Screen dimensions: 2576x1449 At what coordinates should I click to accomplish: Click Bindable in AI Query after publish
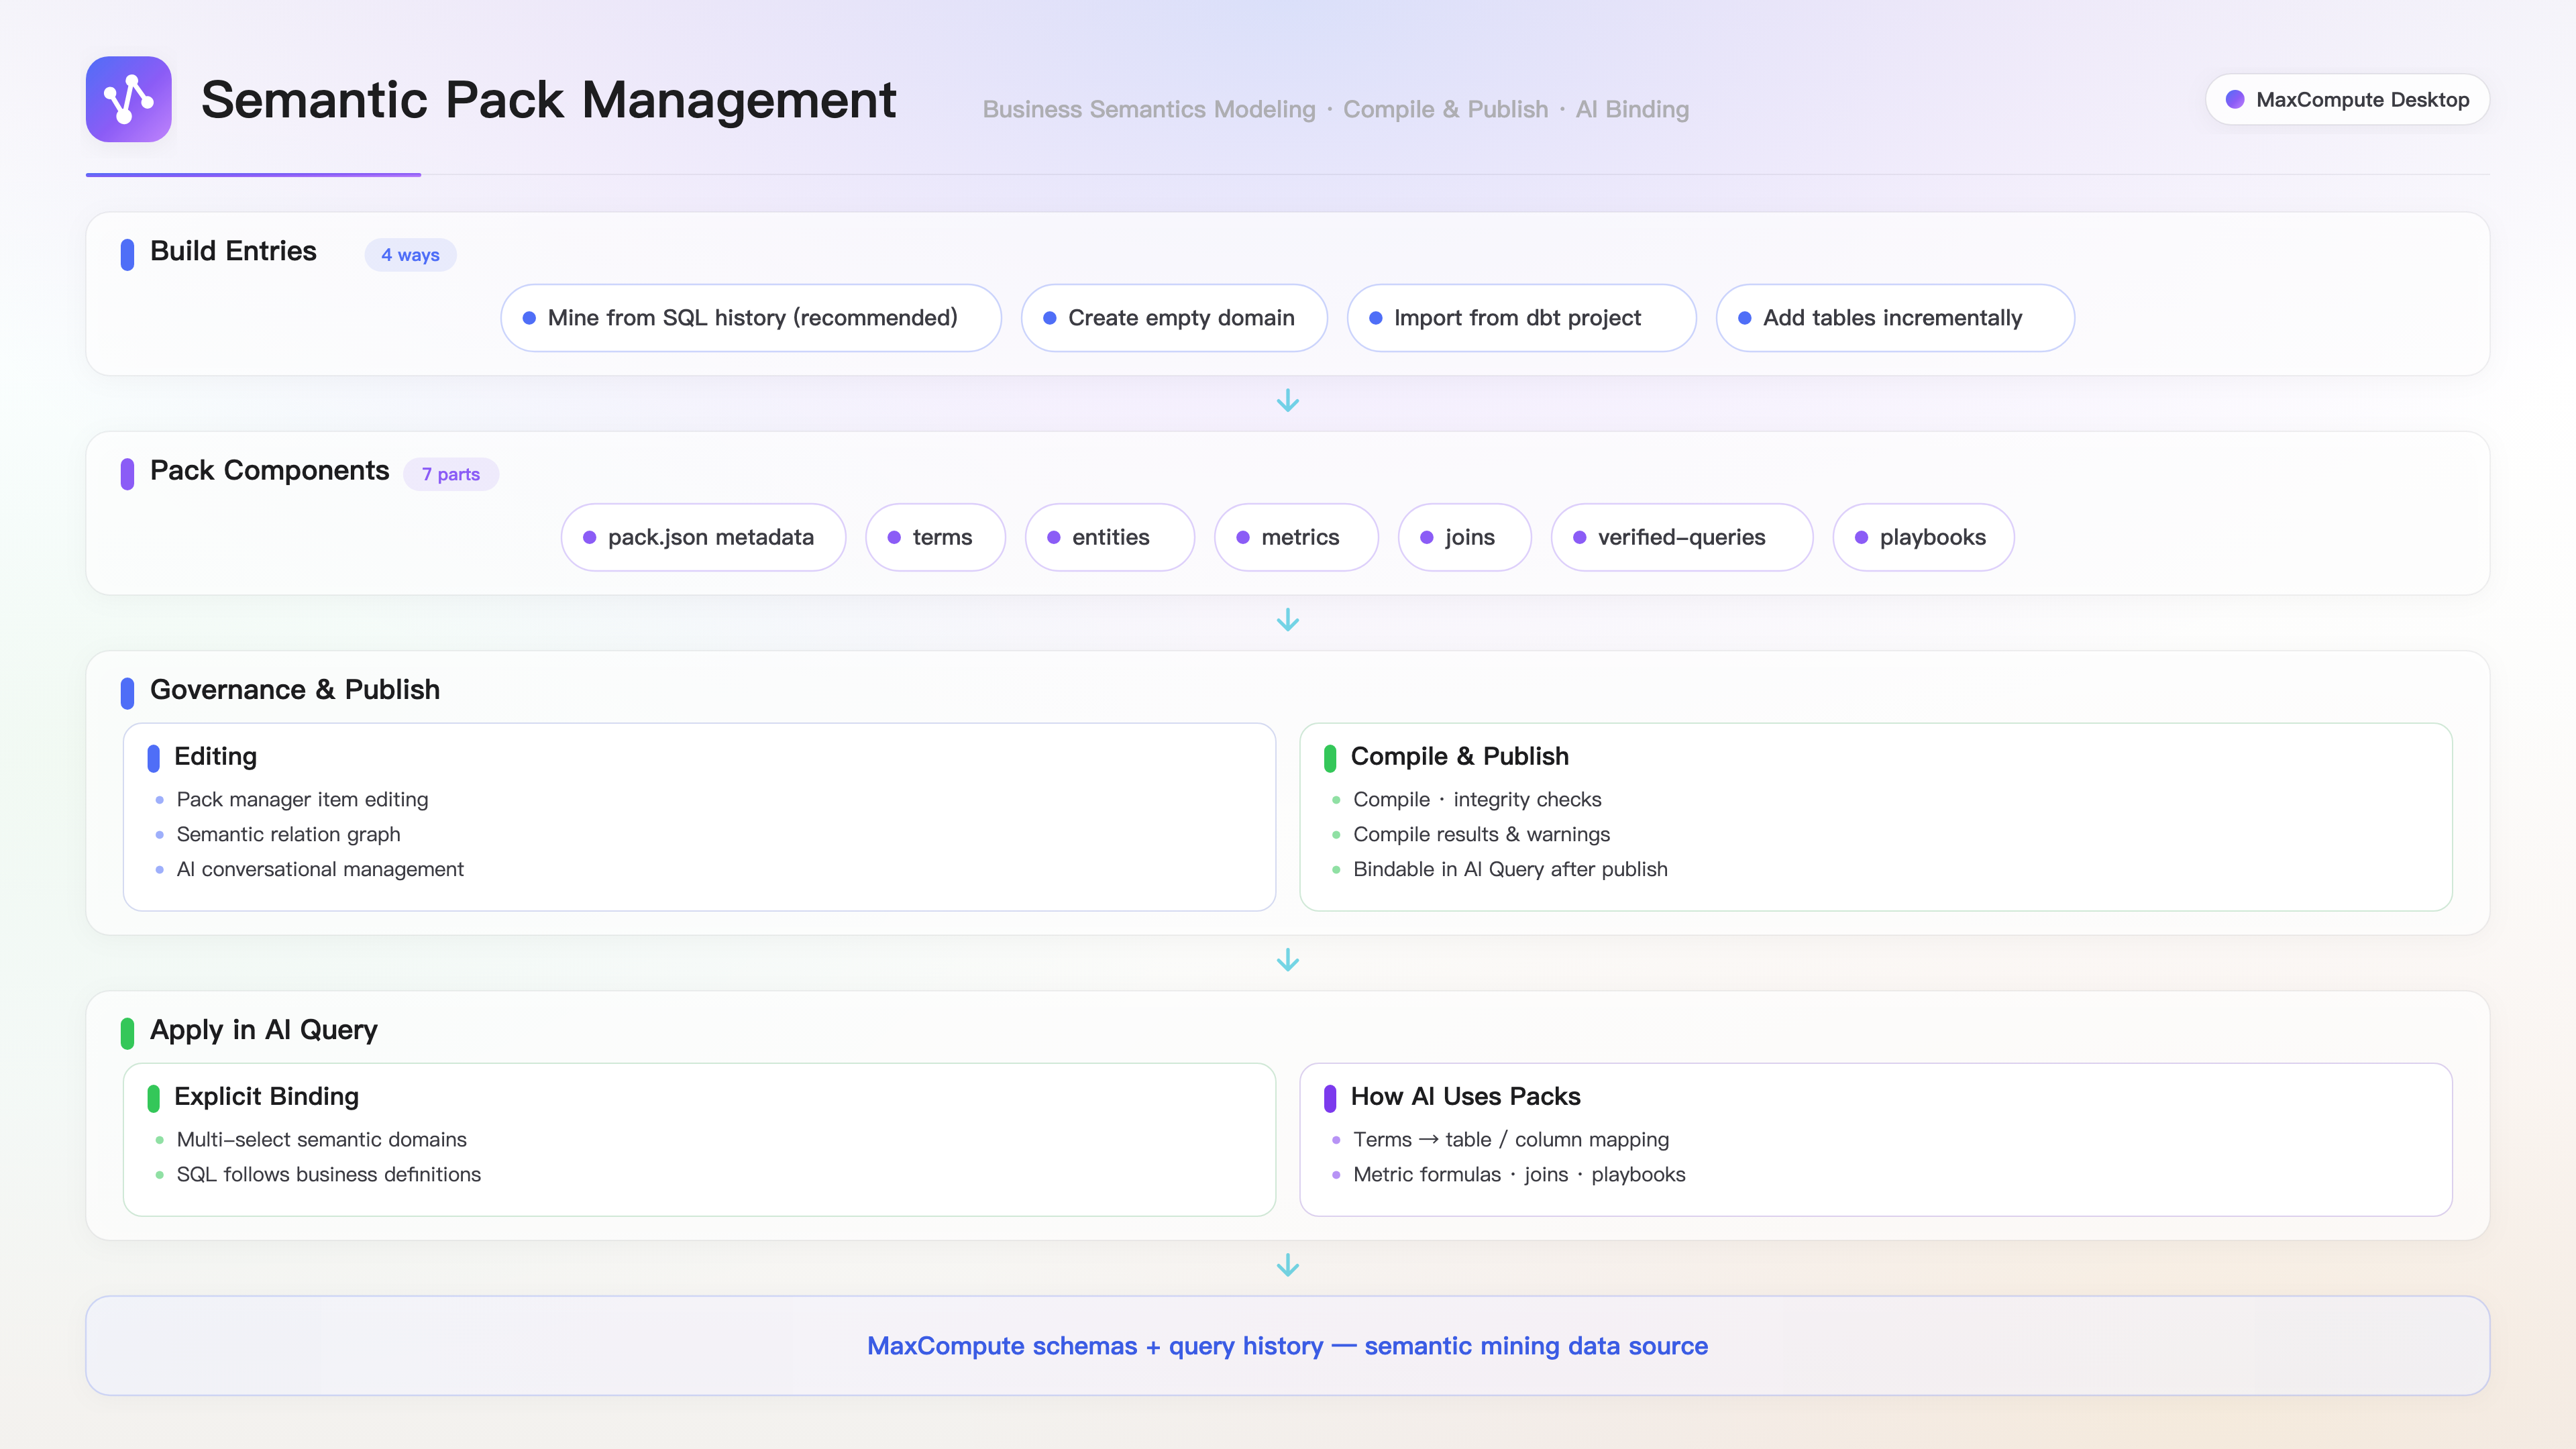tap(1510, 869)
